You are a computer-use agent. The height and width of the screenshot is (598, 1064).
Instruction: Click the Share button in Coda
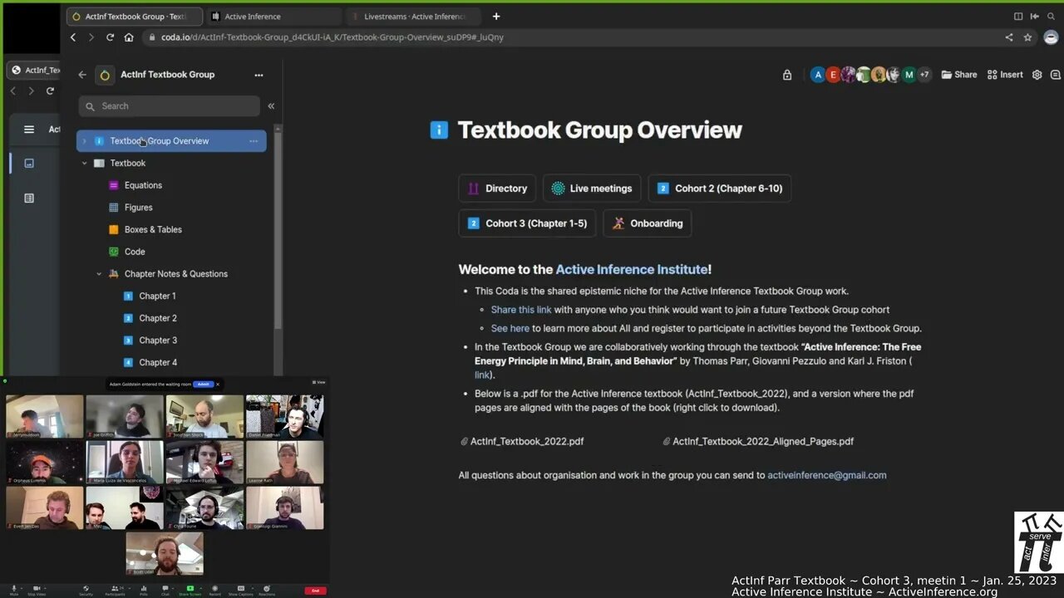tap(959, 75)
